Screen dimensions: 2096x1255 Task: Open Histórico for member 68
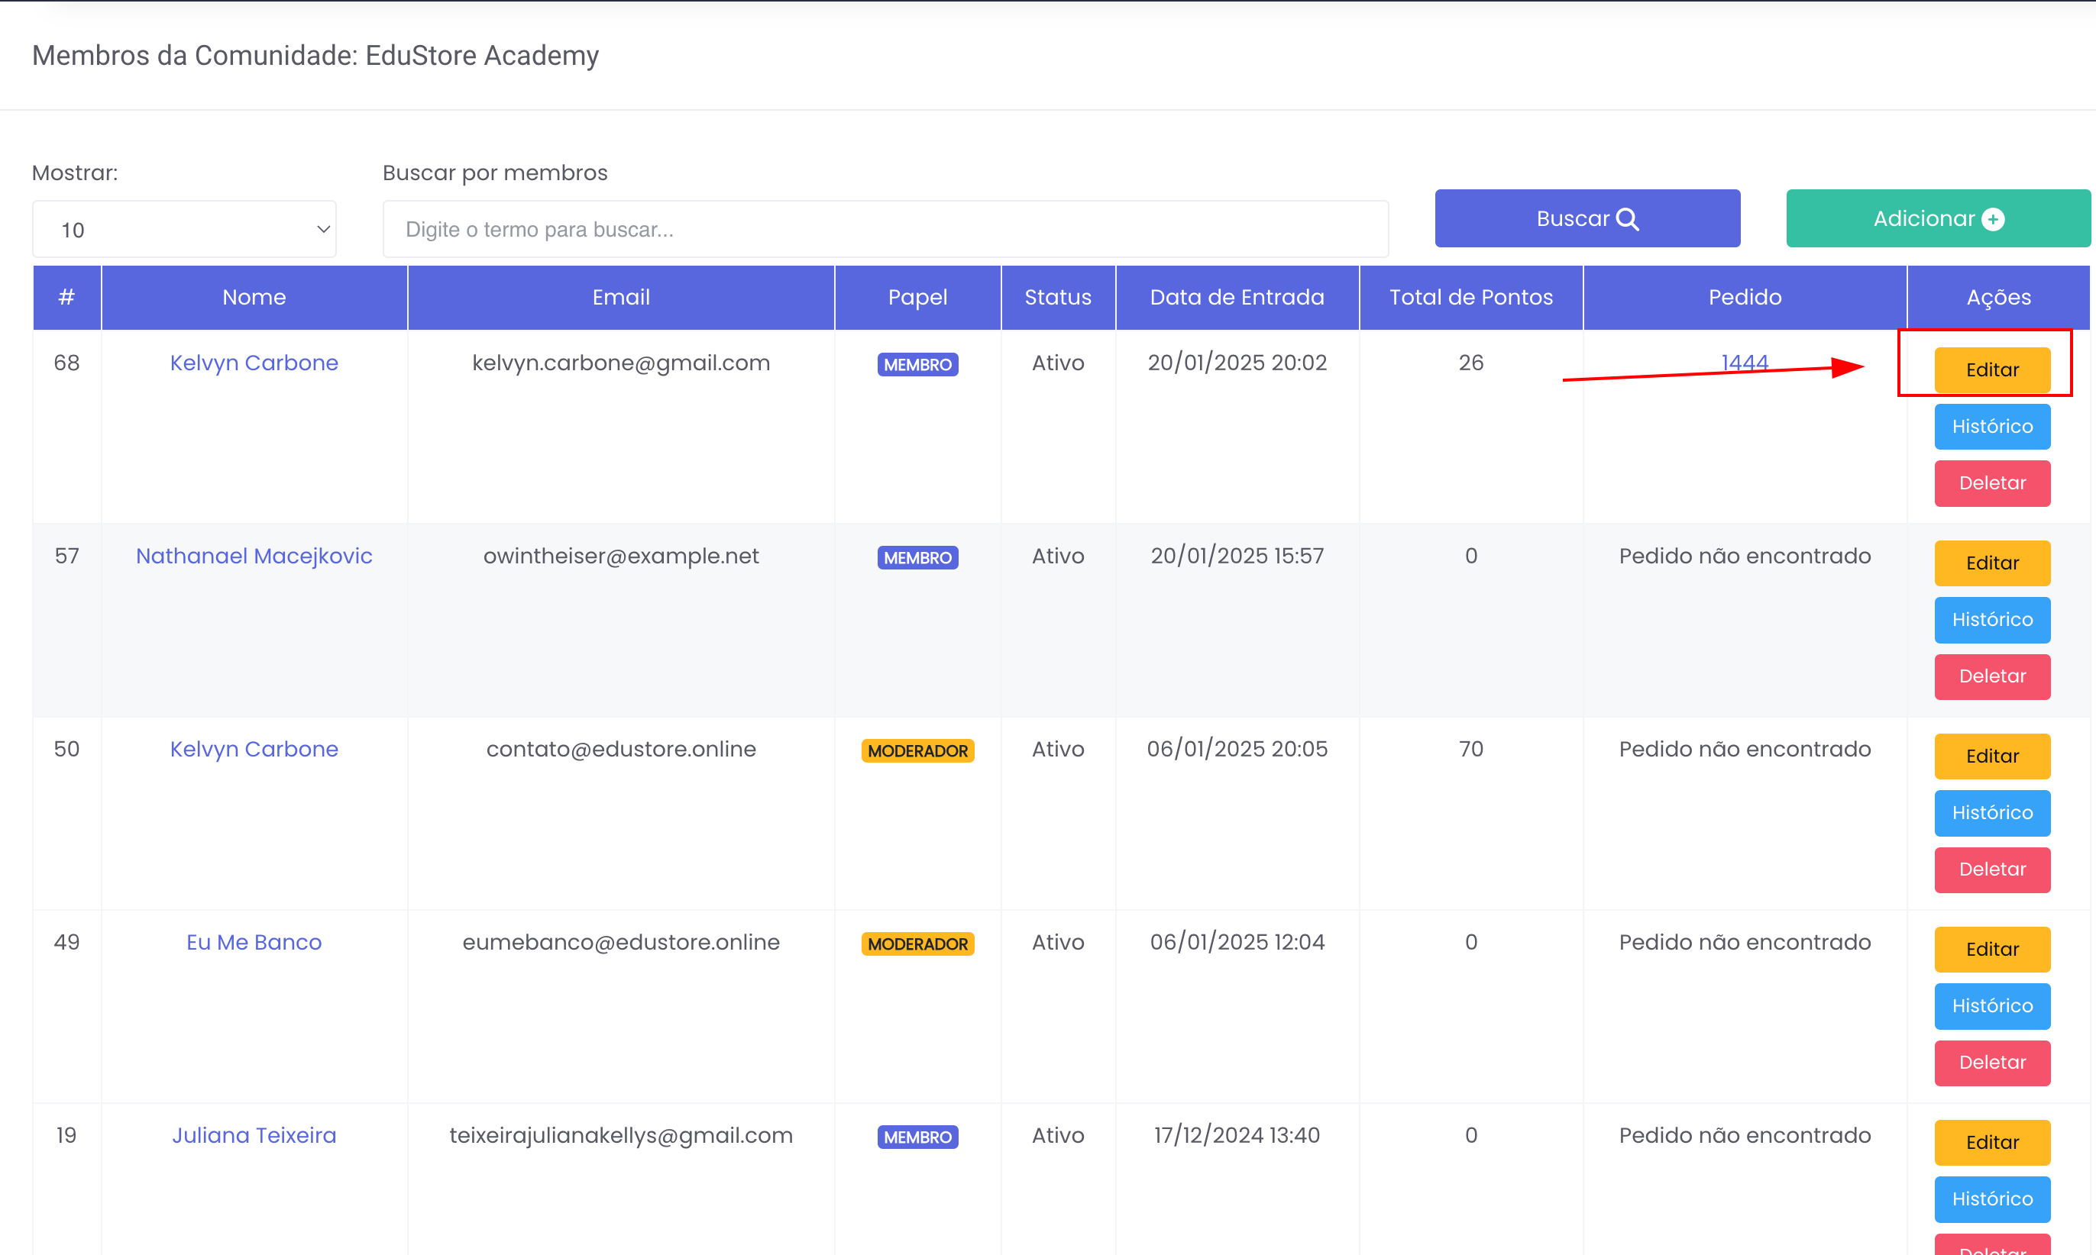1991,426
